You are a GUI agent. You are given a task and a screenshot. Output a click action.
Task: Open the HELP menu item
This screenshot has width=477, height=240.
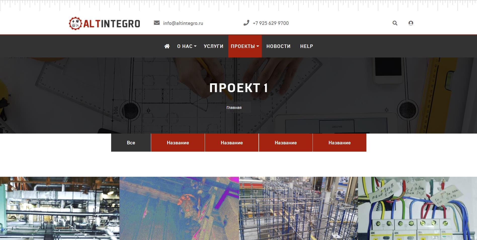coord(307,46)
